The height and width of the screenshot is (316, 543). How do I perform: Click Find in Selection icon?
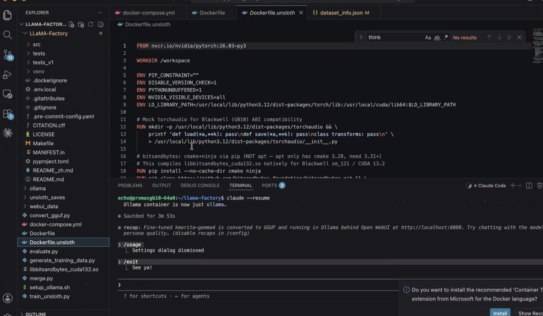(x=510, y=38)
